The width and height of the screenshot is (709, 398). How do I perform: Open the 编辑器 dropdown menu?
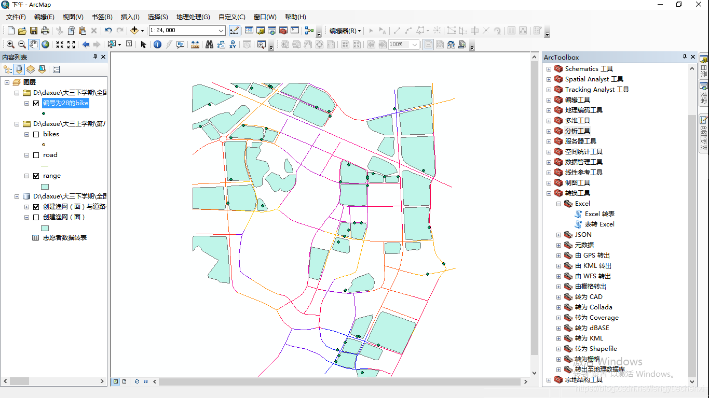[345, 31]
